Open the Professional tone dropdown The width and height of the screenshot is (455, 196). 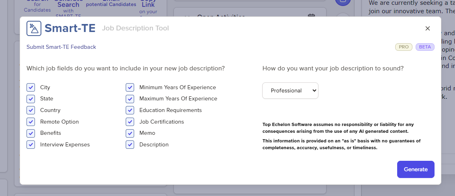(290, 90)
